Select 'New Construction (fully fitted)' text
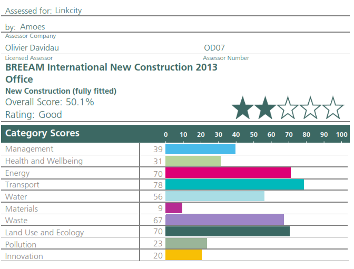 (61, 91)
